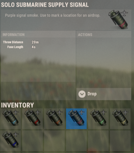
Task: Select the dark blue-banded supply signal grenade
Action: tap(10, 141)
